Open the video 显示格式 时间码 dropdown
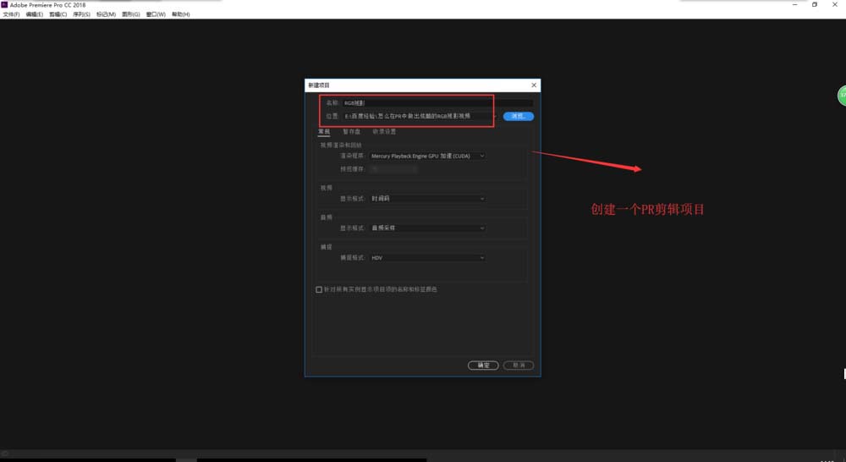The width and height of the screenshot is (846, 462). coord(427,199)
